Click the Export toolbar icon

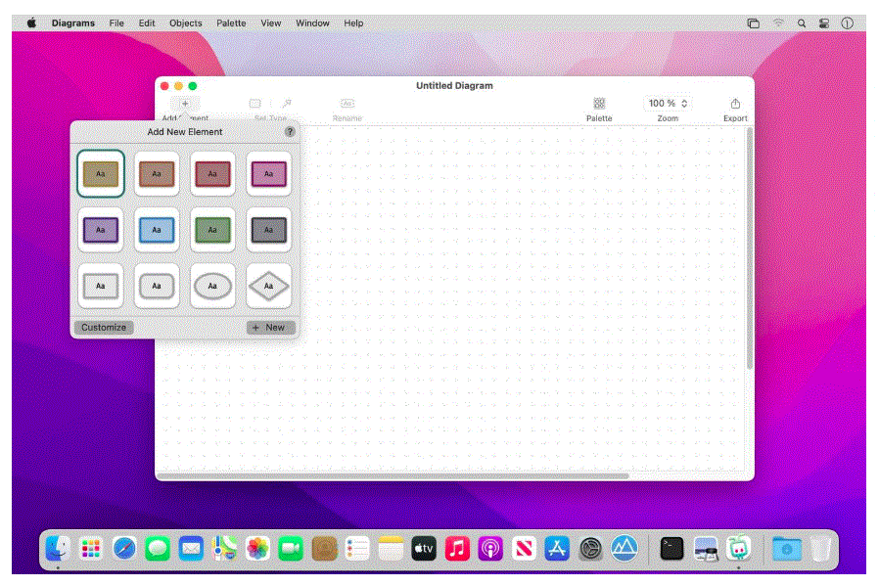[735, 104]
